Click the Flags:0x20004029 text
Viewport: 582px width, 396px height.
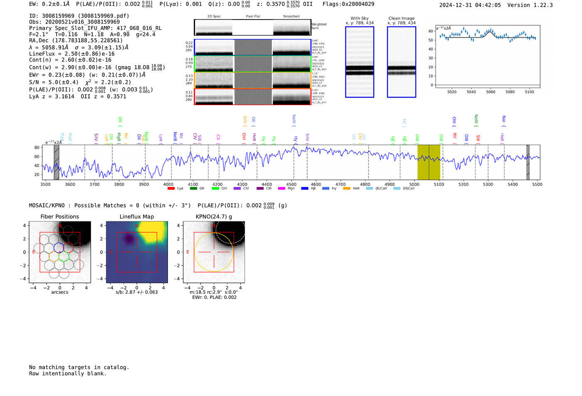coord(348,4)
